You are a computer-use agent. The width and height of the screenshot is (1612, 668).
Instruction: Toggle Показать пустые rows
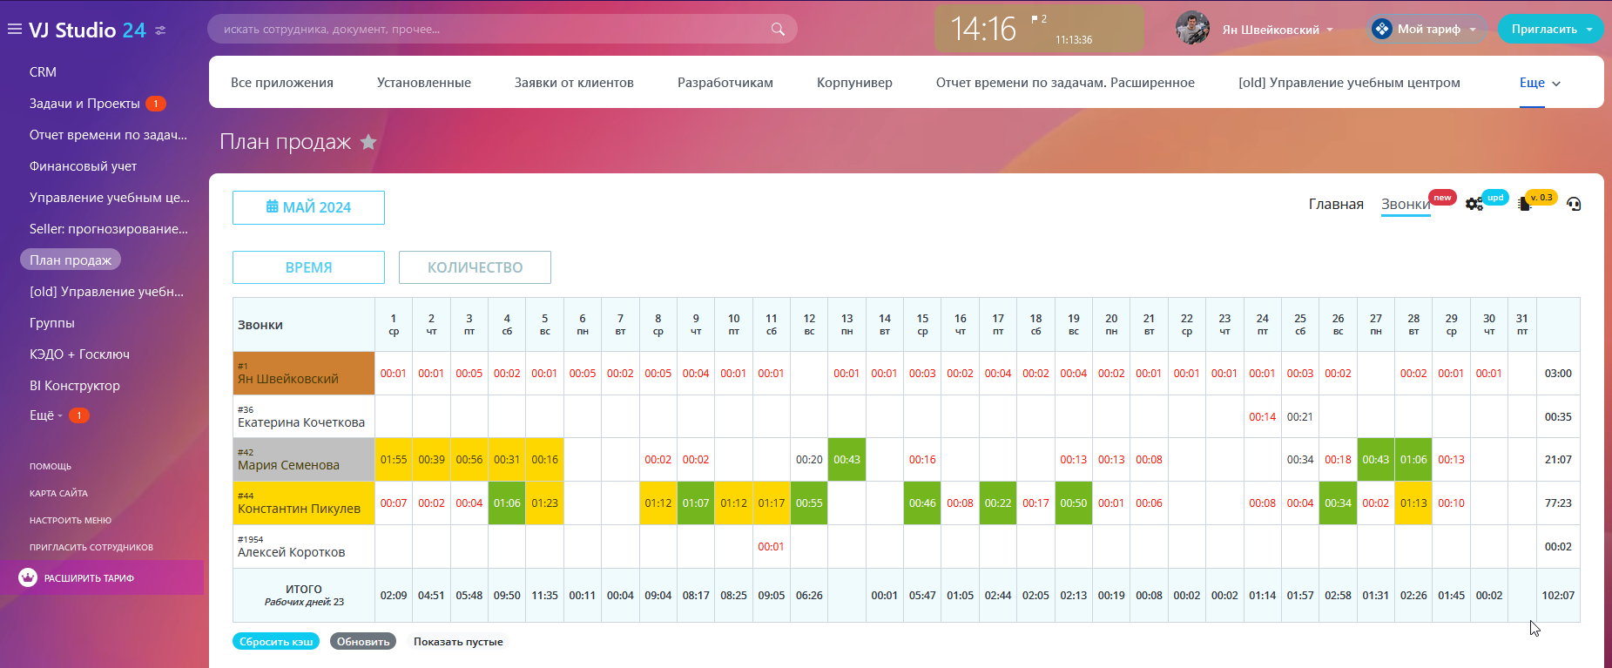point(458,642)
